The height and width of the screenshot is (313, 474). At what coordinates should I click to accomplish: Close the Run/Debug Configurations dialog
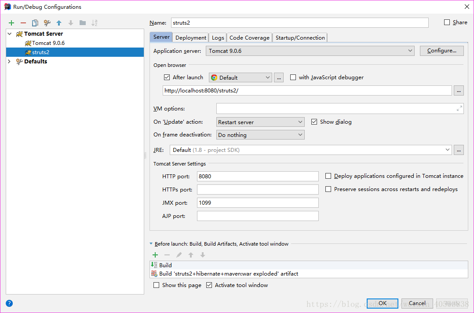pos(467,7)
